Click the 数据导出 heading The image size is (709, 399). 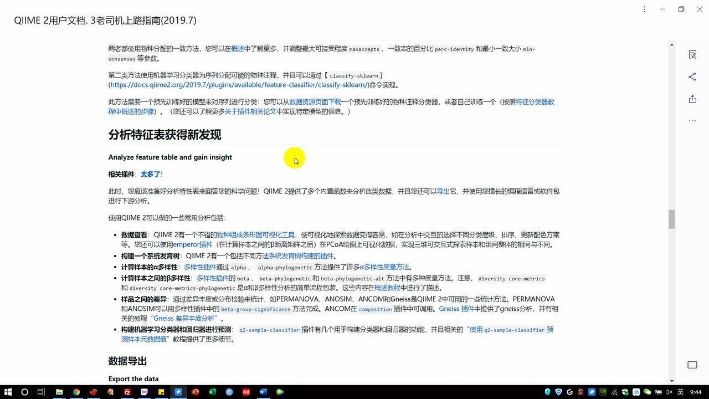(127, 361)
